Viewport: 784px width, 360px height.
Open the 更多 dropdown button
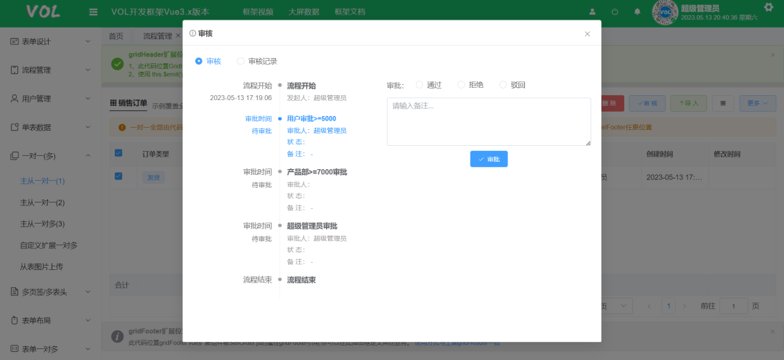coord(757,104)
